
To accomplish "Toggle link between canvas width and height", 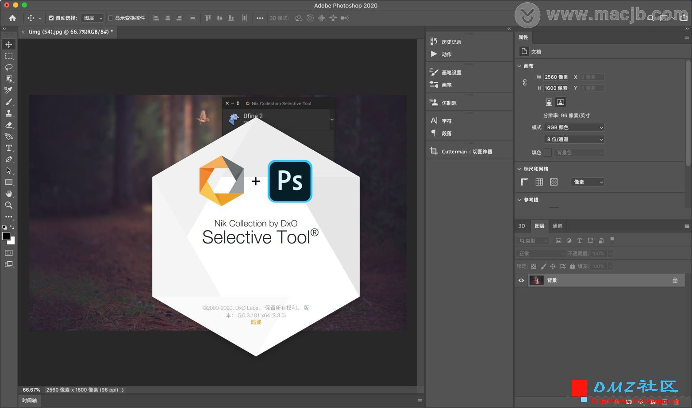I will (x=525, y=83).
